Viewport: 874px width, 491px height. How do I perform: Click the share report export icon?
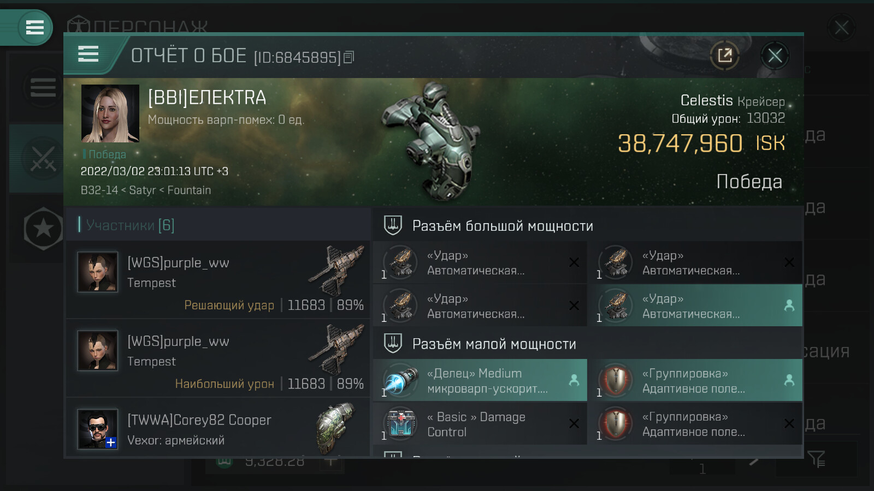coord(725,55)
